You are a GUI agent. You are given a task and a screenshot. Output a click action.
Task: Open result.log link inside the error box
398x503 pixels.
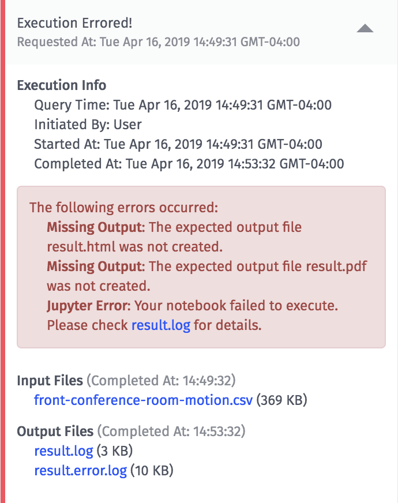coord(161,325)
